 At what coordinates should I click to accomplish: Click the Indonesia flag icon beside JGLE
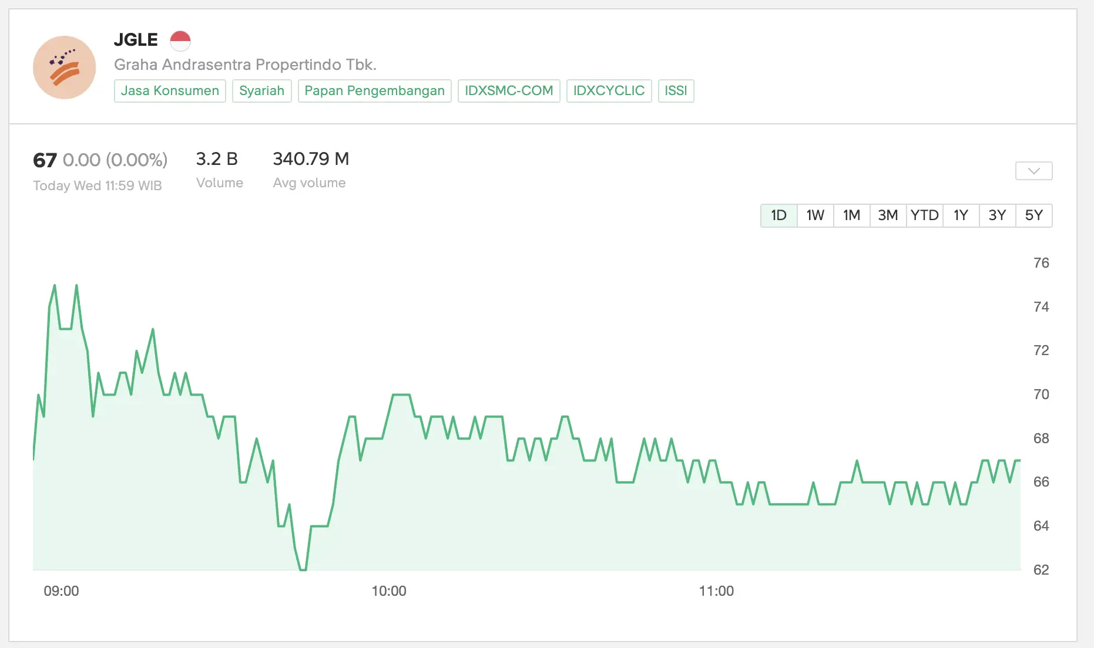tap(180, 41)
